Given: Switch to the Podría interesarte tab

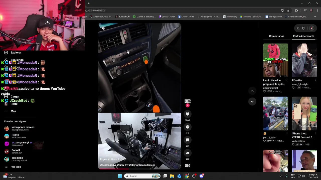Looking at the screenshot, I should click(303, 36).
